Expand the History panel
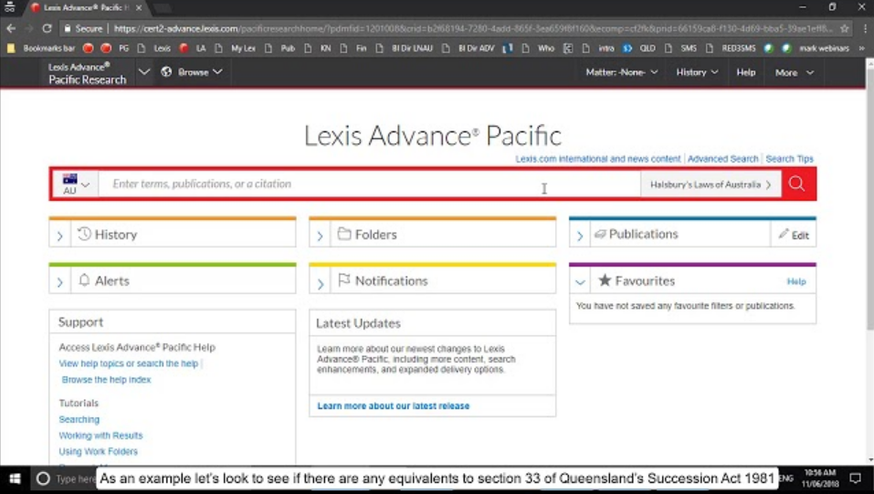 coord(59,236)
